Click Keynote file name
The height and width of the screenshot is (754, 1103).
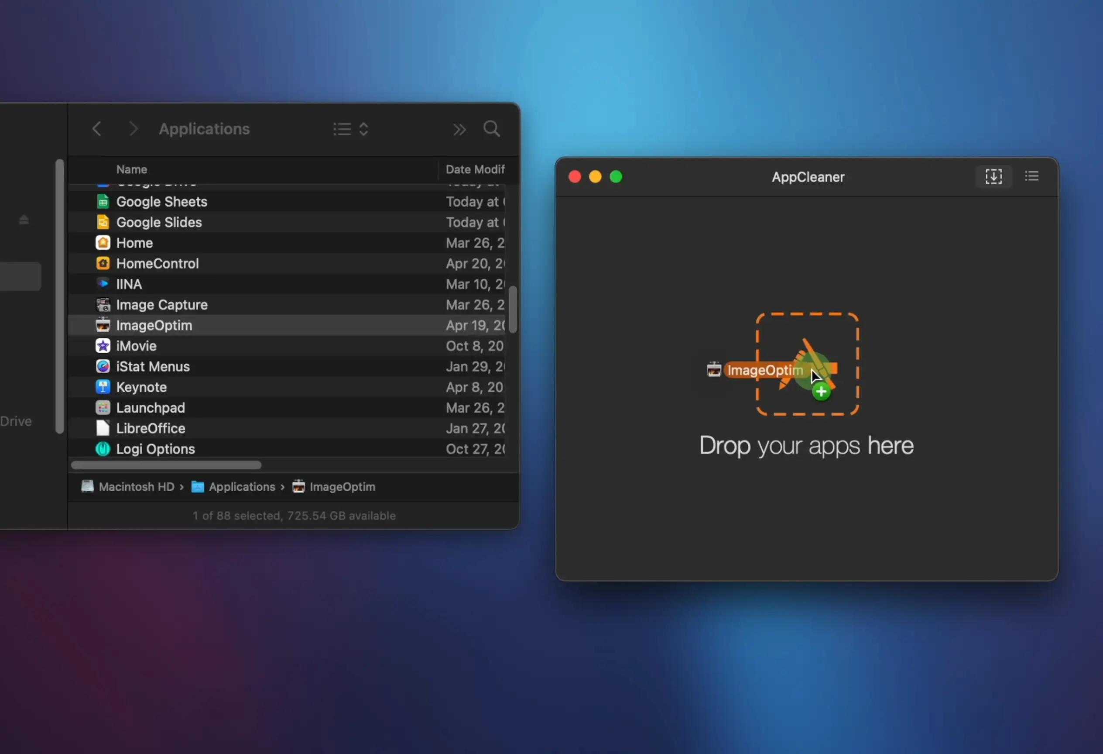[x=141, y=387]
